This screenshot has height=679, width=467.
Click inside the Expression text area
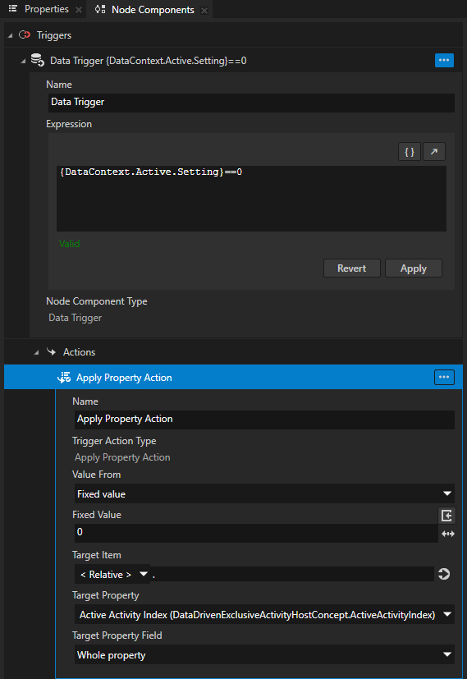pos(251,199)
